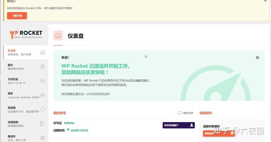Click the images icon in 媒体 row

pyautogui.click(x=43, y=95)
